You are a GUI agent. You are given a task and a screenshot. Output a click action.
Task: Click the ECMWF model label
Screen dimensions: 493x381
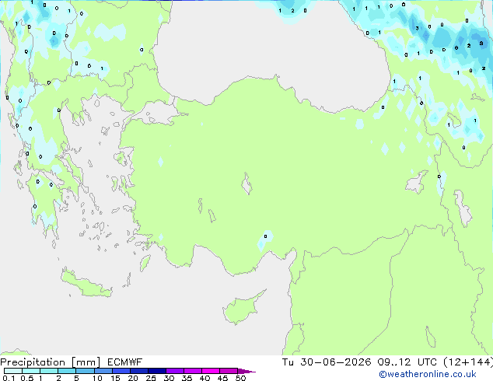(125, 362)
